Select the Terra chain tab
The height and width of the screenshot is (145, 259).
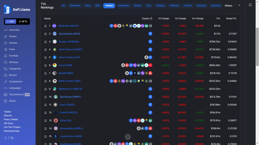tap(88, 6)
